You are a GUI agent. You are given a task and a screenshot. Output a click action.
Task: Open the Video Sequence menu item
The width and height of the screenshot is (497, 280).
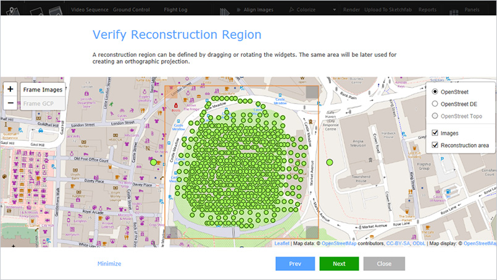90,10
